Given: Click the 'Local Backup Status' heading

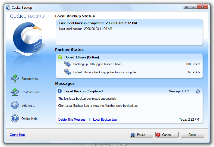Looking at the screenshot, I should 75,16.
